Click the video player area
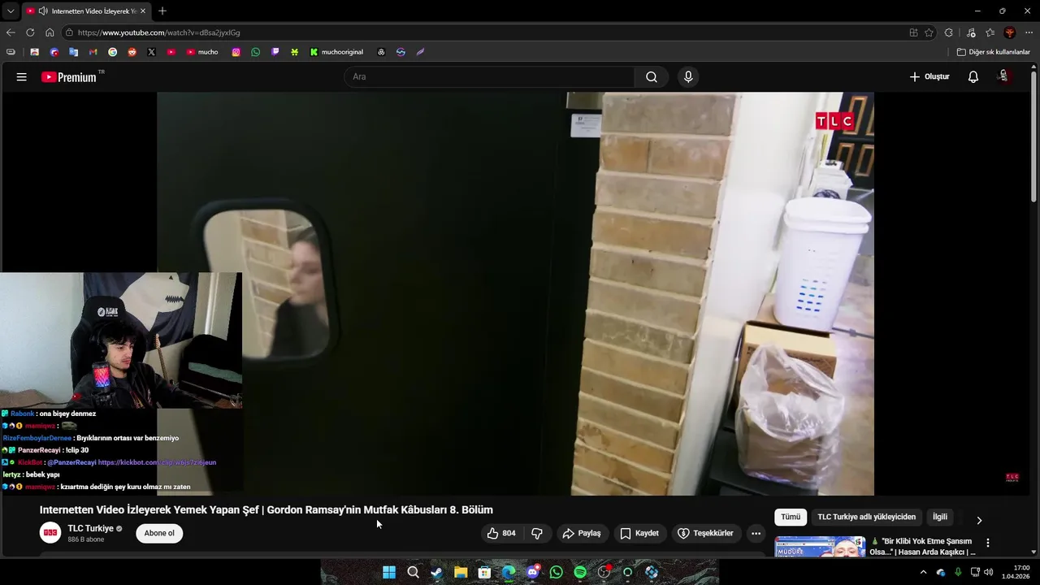1040x585 pixels. pos(515,293)
